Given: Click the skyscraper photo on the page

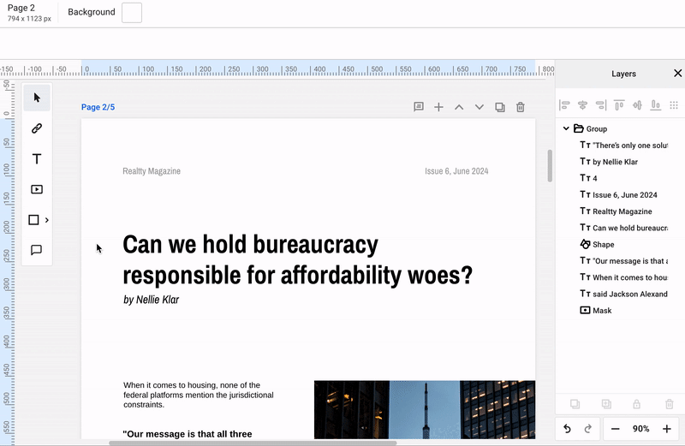Looking at the screenshot, I should point(425,410).
